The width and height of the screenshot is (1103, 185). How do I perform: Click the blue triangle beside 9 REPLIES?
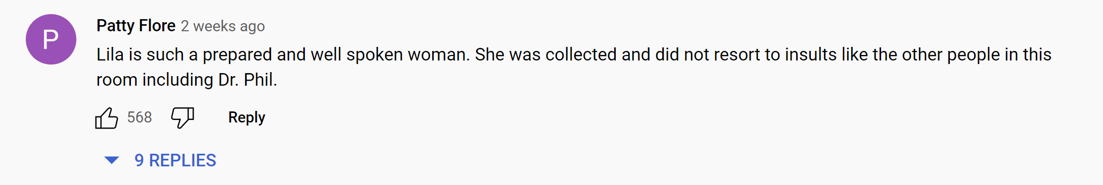[x=111, y=160]
